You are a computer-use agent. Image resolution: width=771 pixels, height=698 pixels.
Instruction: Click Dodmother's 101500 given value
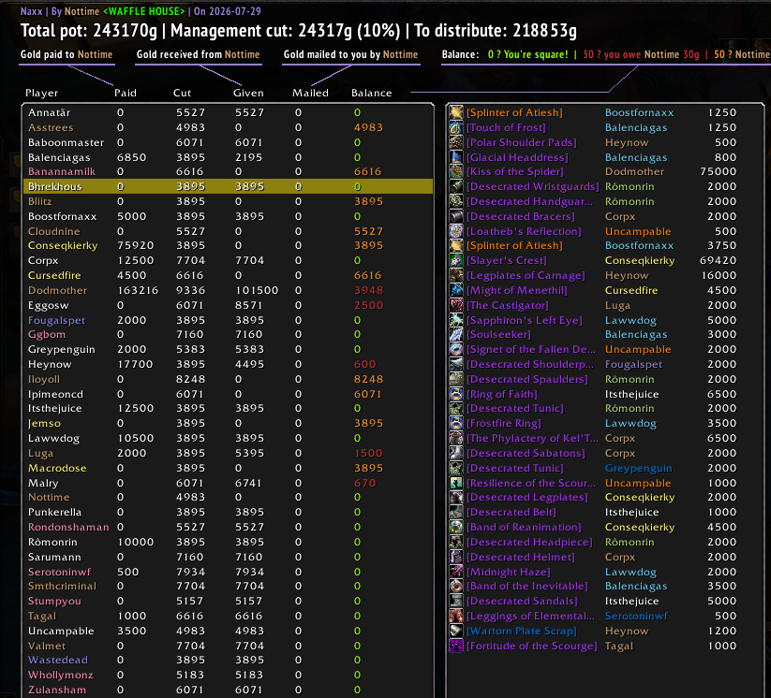coord(257,290)
